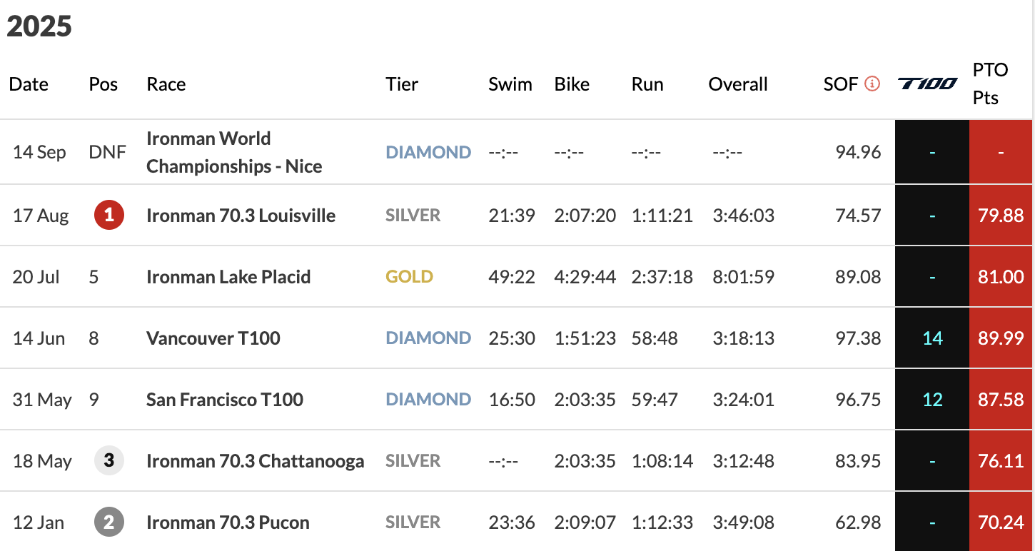Click the T100 logo column header
The image size is (1035, 551).
[928, 84]
